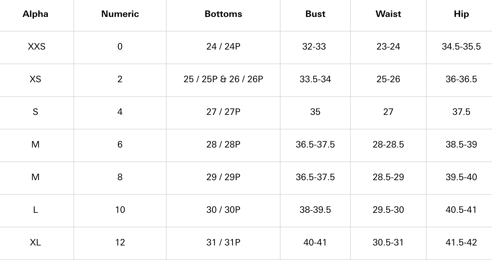Screen dimensions: 492x260
Task: Select the 41.5-42 hip measurement
Action: point(461,242)
